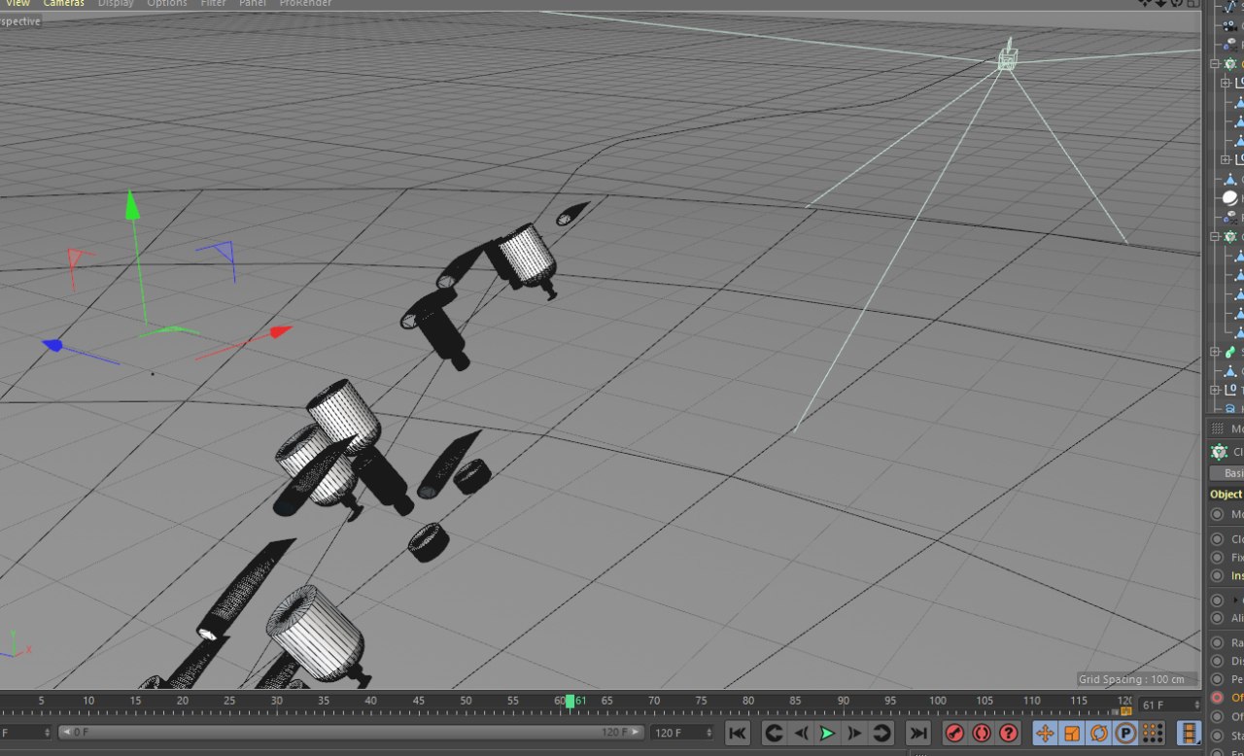This screenshot has width=1244, height=756.
Task: Jump to the start of the animation
Action: (x=738, y=733)
